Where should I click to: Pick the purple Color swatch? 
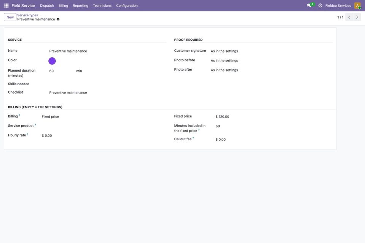click(x=52, y=61)
